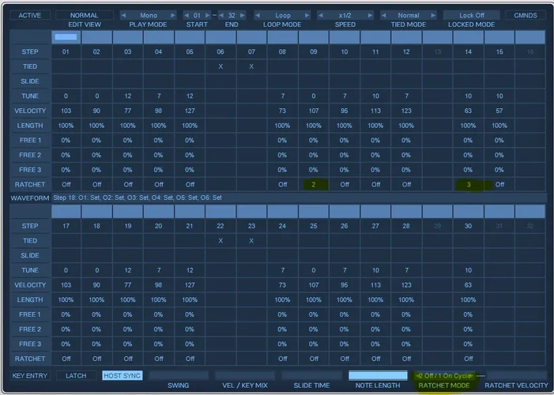Click the right arrow of Play Mode
554x395 pixels.
pyautogui.click(x=173, y=15)
